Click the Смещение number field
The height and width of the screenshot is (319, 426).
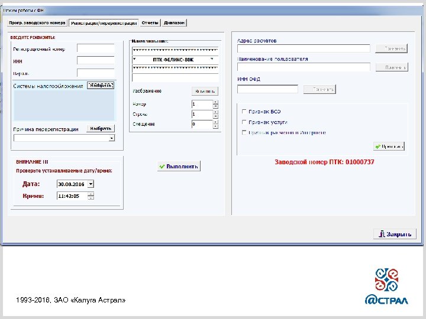[x=202, y=124]
